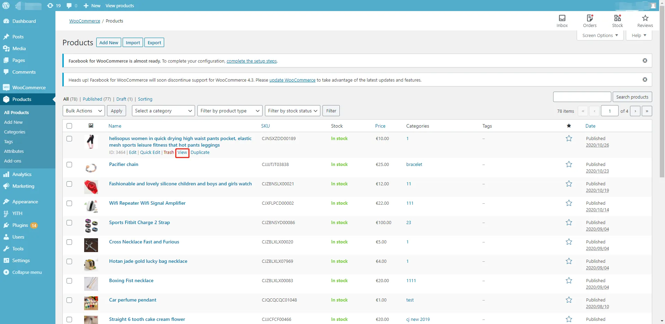The image size is (665, 324).
Task: Go to Plugins in the sidebar
Action: (x=20, y=225)
